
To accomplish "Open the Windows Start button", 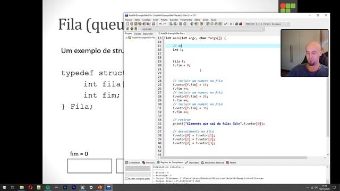I will pyautogui.click(x=4, y=187).
